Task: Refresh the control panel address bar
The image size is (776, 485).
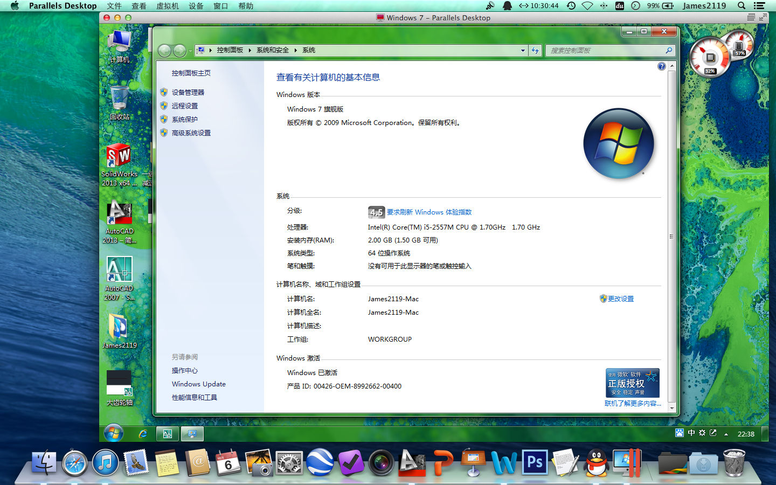Action: click(x=535, y=50)
